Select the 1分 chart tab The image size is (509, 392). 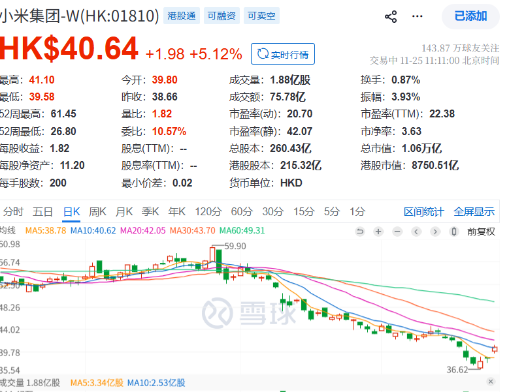[x=357, y=211]
